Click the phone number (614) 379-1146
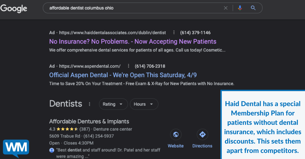 point(195,32)
